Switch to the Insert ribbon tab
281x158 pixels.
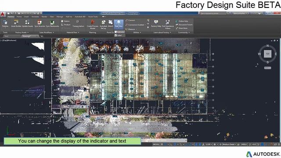click(26, 17)
